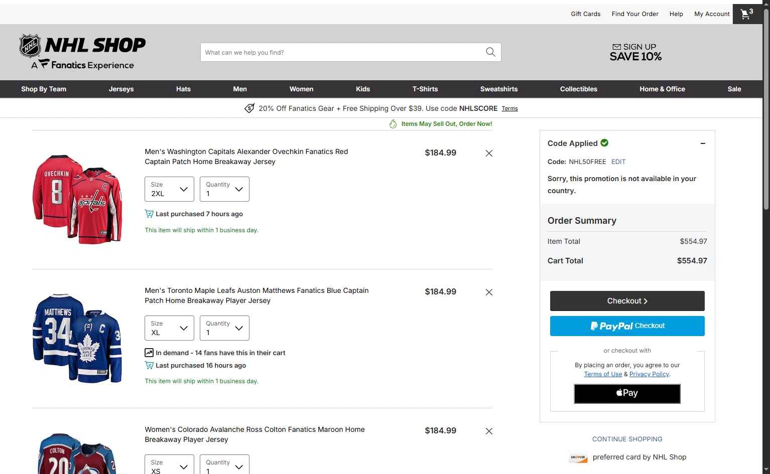Image resolution: width=770 pixels, height=474 pixels.
Task: Click the green Code Applied checkmark icon
Action: (x=604, y=143)
